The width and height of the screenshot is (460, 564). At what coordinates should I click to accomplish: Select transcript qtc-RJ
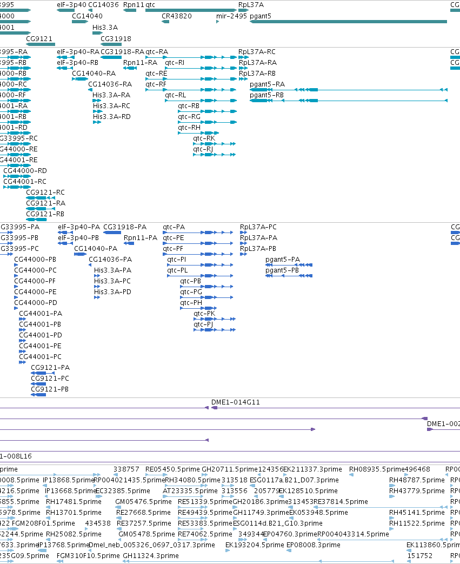tap(203, 149)
